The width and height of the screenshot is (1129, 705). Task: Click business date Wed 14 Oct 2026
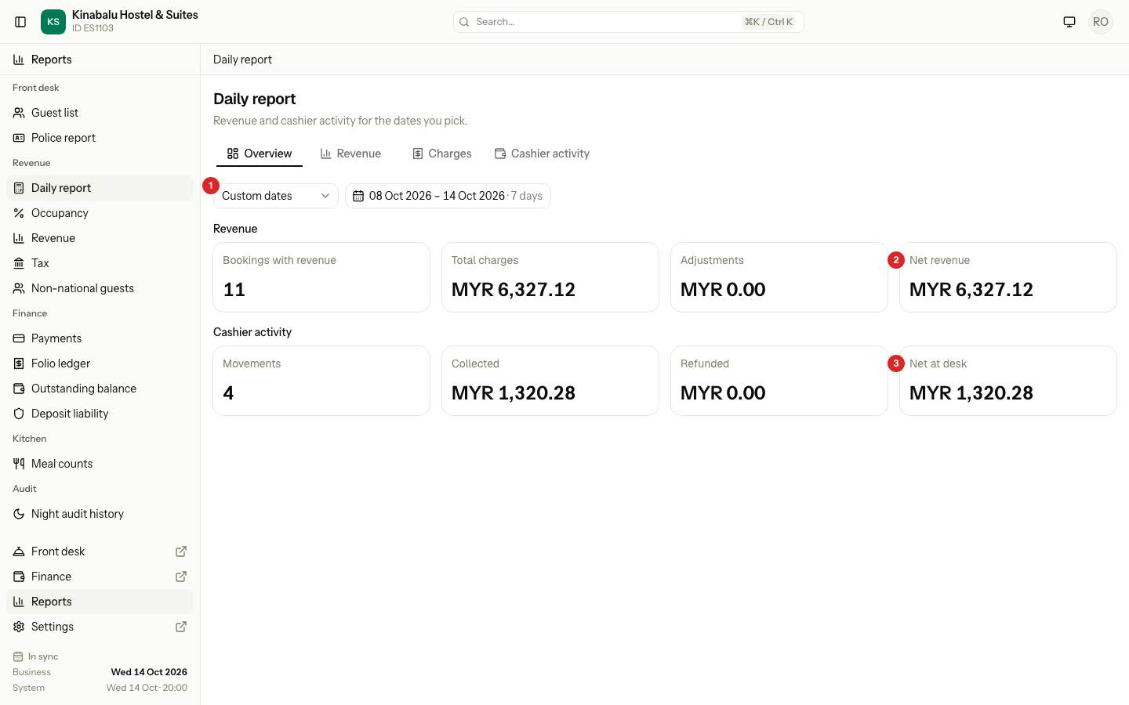(149, 672)
